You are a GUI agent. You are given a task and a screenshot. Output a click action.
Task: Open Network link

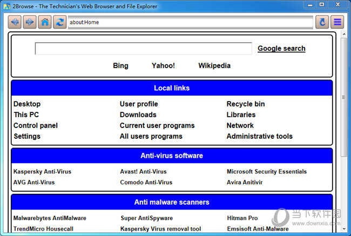(240, 125)
